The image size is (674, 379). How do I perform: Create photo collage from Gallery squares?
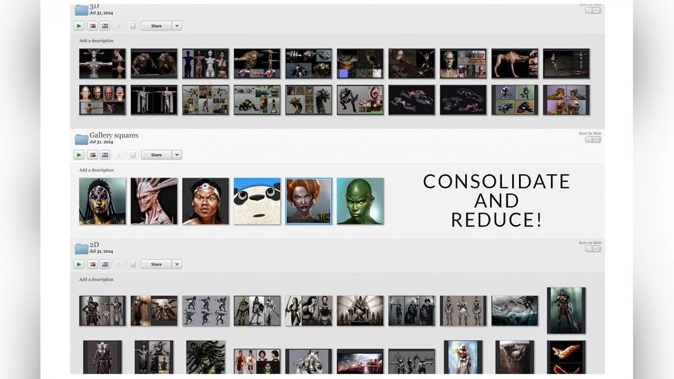tap(93, 155)
